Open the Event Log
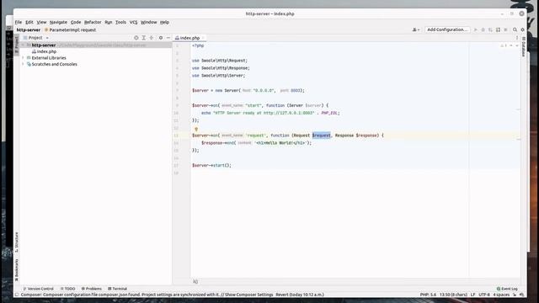 coord(507,289)
